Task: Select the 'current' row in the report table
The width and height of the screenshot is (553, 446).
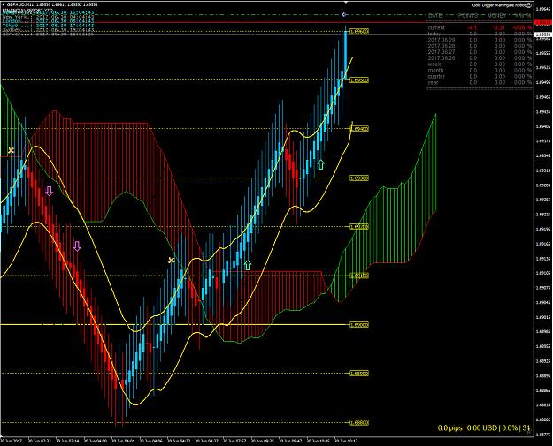Action: [480, 27]
